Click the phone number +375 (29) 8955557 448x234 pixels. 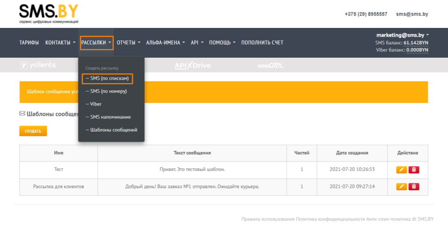point(366,14)
